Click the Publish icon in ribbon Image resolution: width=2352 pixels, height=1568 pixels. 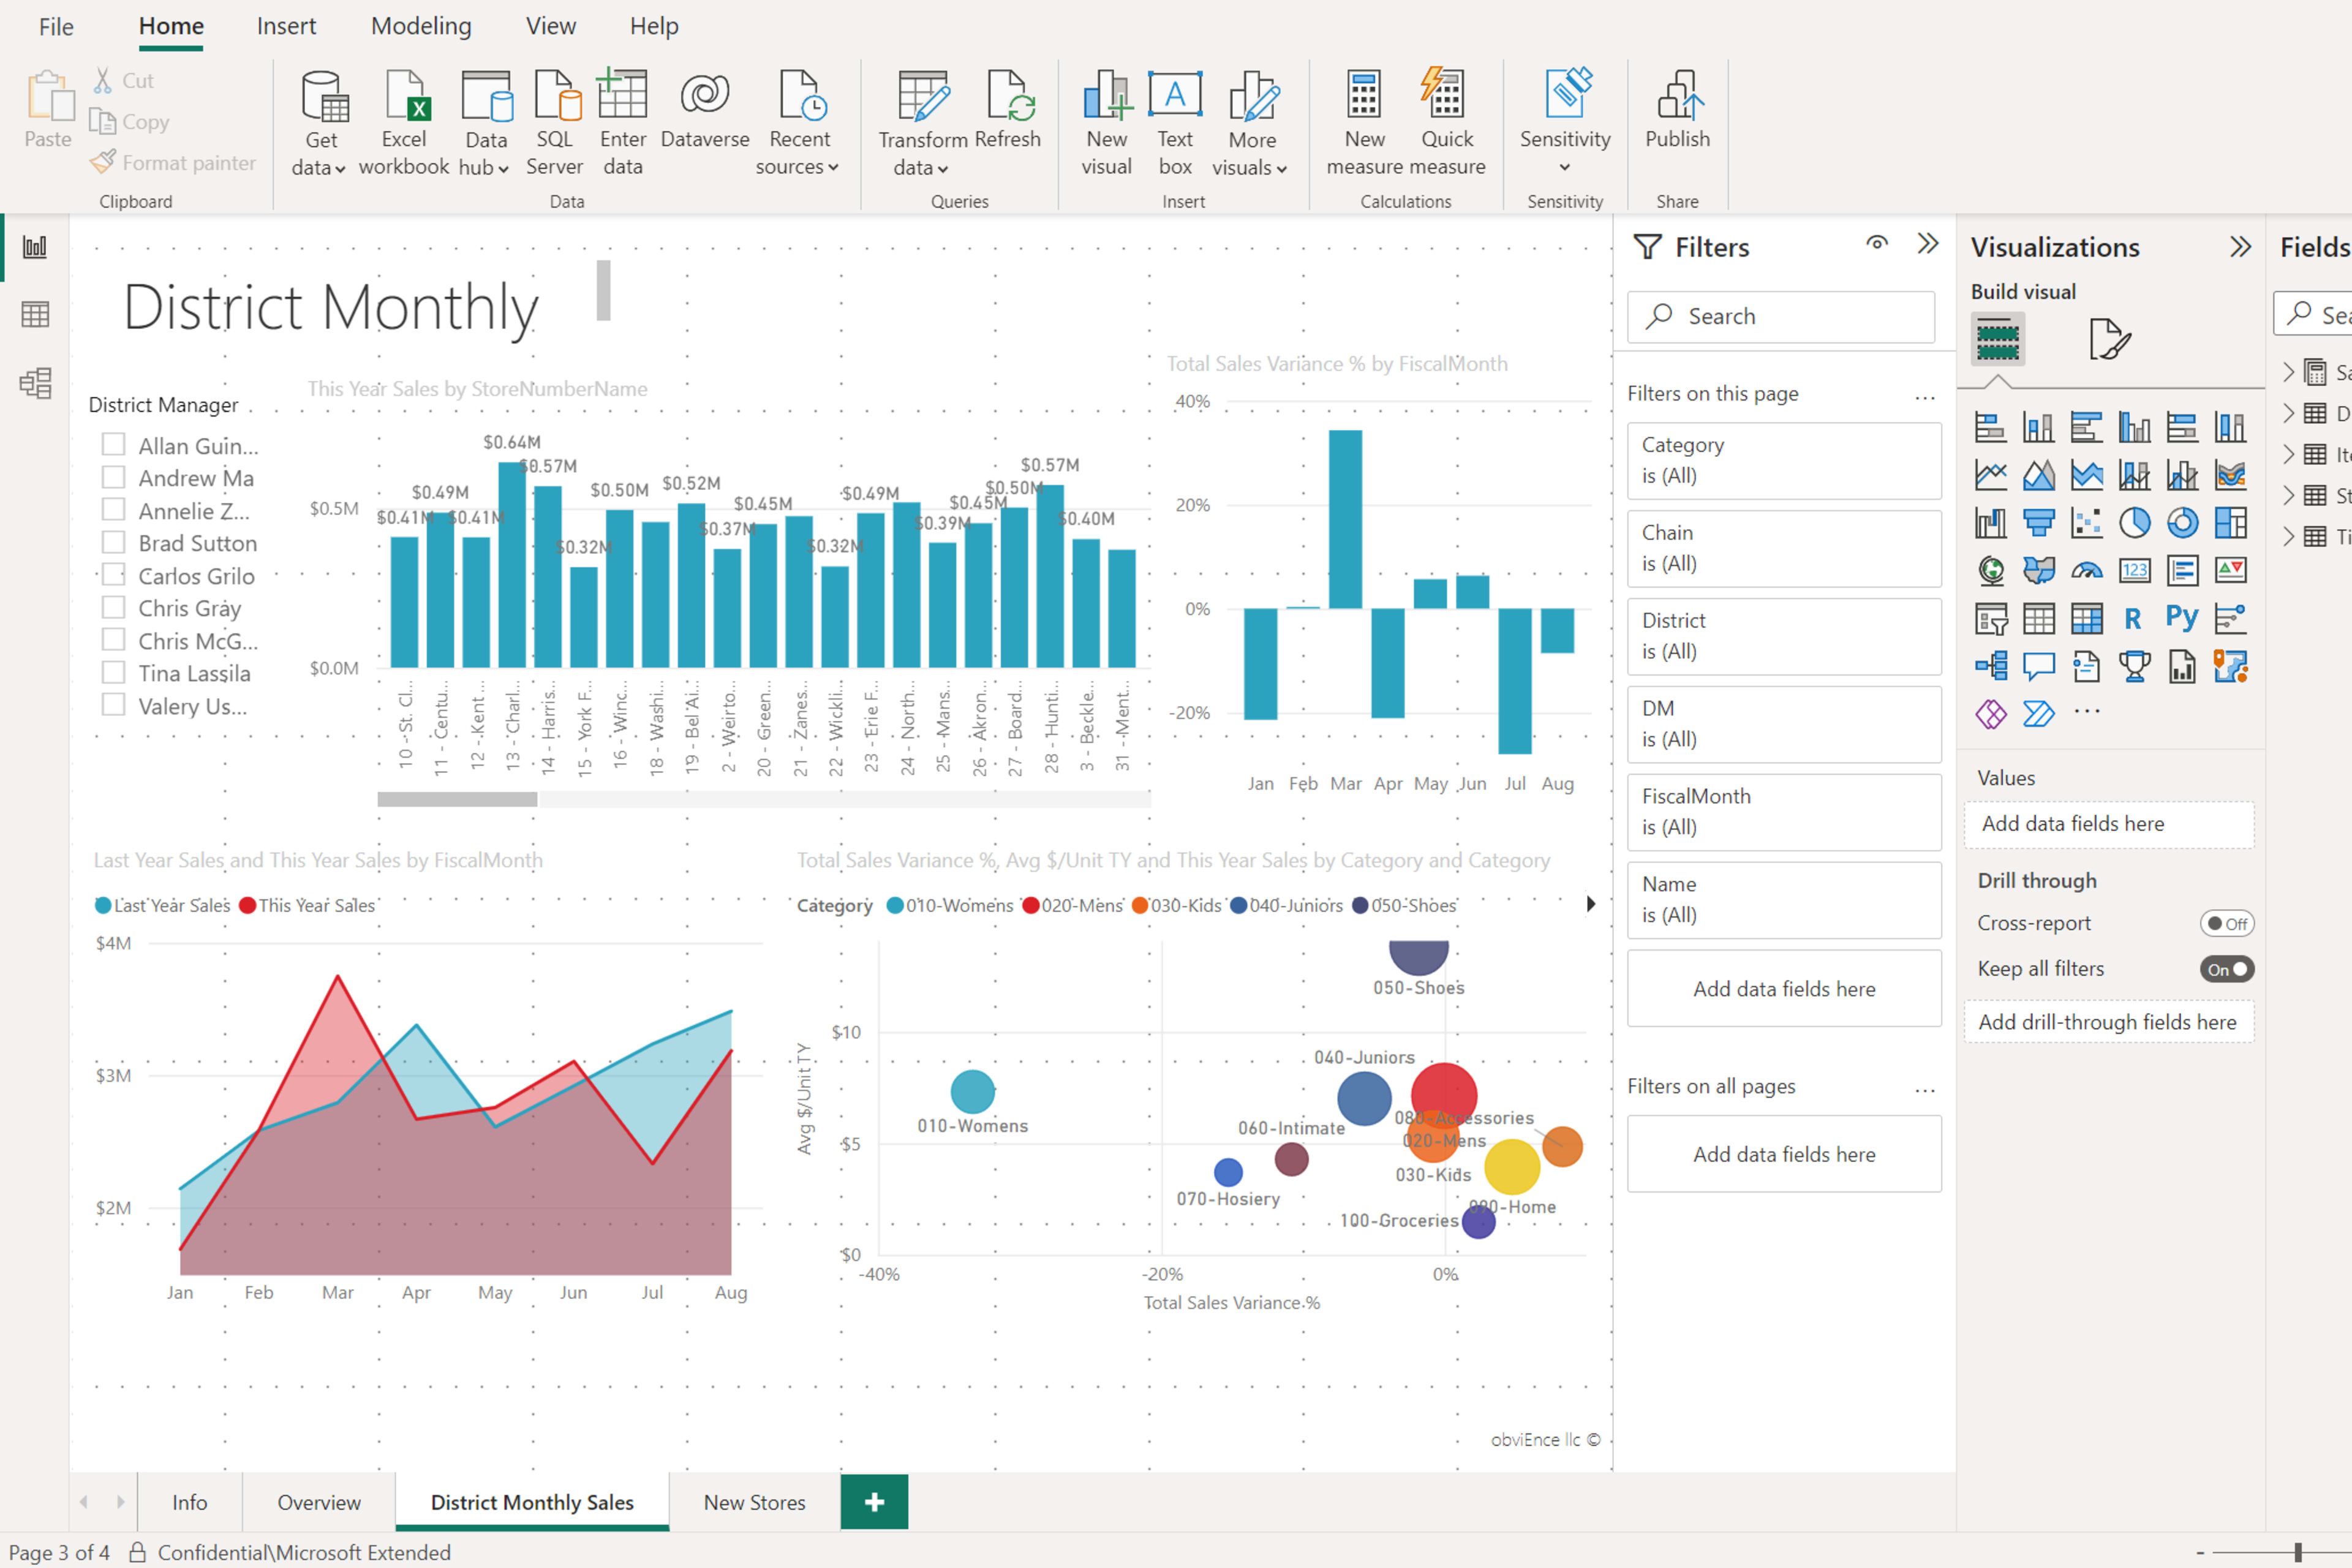(x=1678, y=110)
